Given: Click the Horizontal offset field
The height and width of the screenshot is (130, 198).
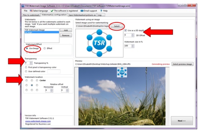Looking at the screenshot, I should tap(48, 90).
